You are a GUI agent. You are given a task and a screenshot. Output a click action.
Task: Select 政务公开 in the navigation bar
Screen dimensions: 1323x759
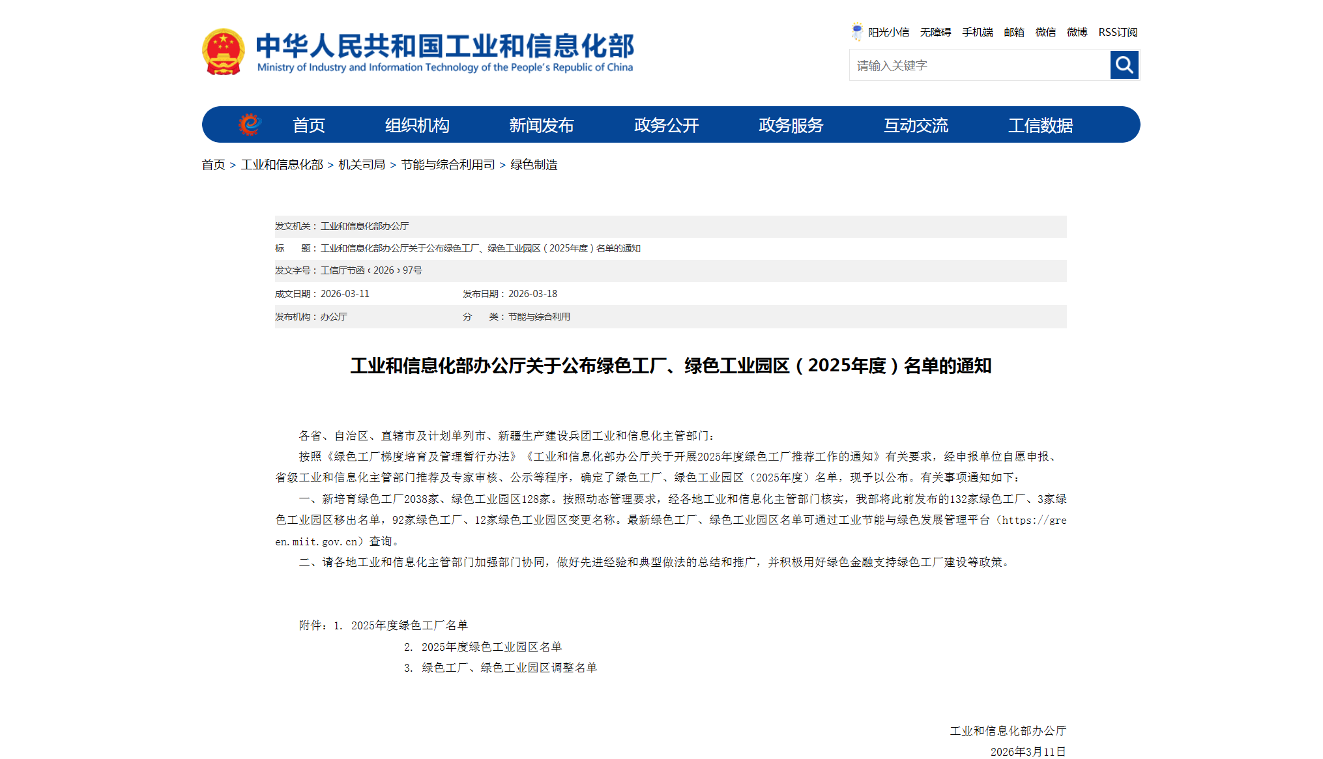666,125
